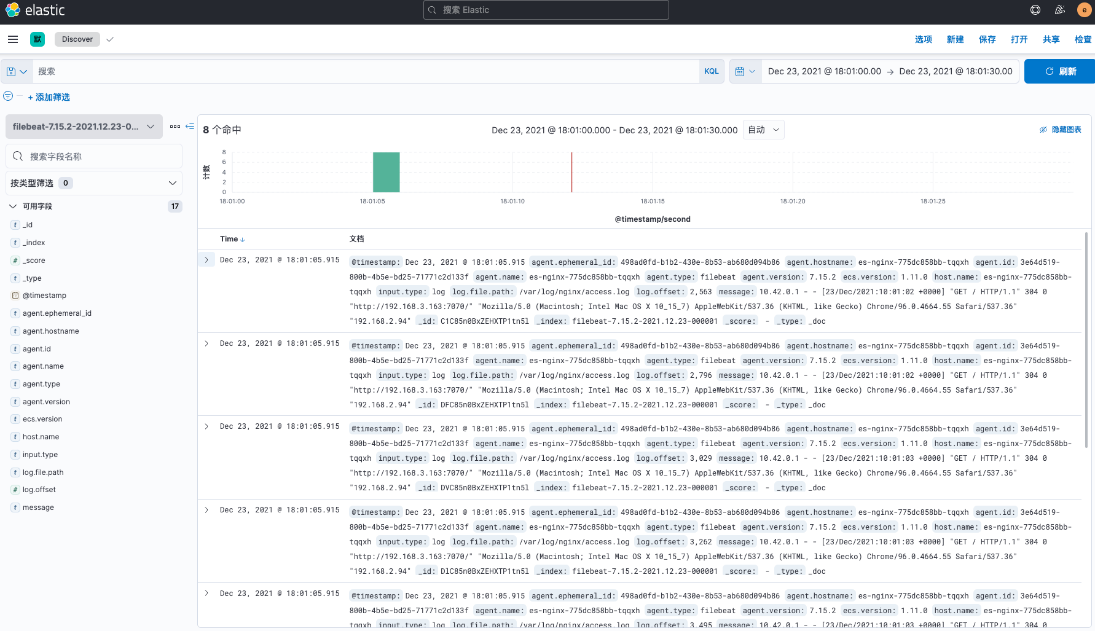Select the ecs.version field
This screenshot has height=631, width=1095.
point(42,419)
